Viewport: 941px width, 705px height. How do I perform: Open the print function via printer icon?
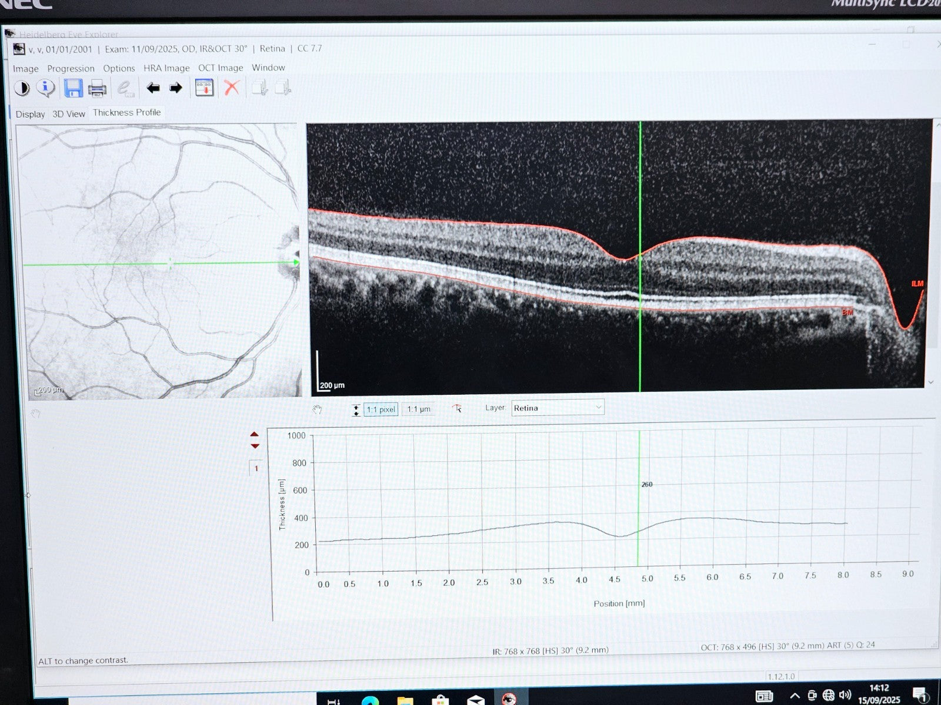point(97,87)
